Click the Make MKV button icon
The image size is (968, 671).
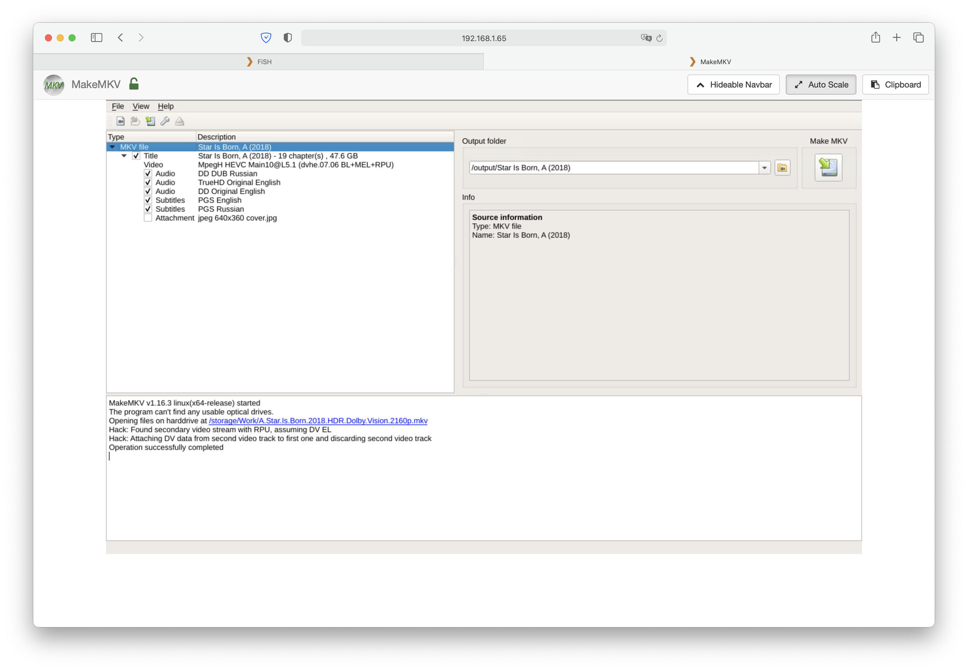828,167
